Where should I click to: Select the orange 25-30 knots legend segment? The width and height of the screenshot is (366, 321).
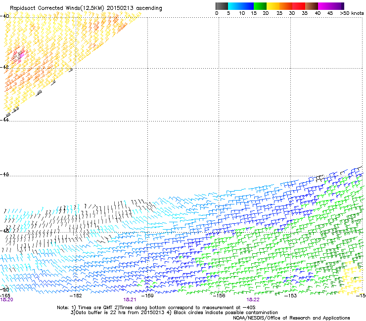tap(286, 6)
